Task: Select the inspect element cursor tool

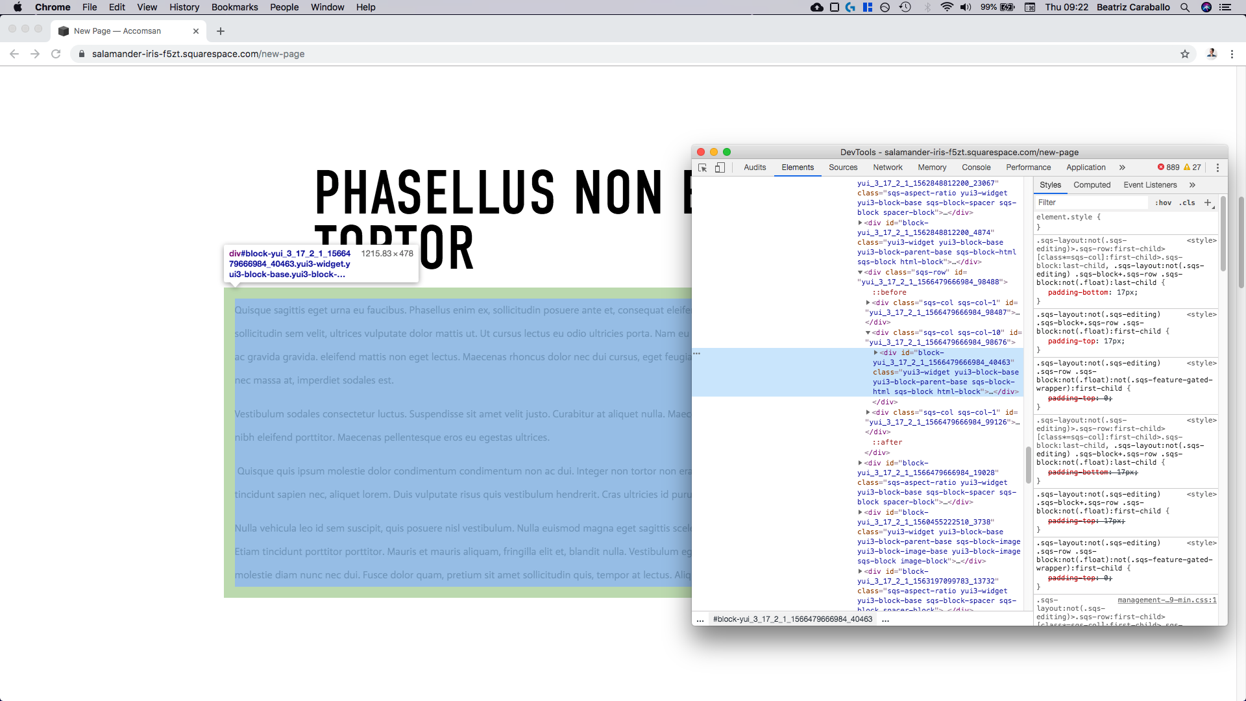Action: coord(702,167)
